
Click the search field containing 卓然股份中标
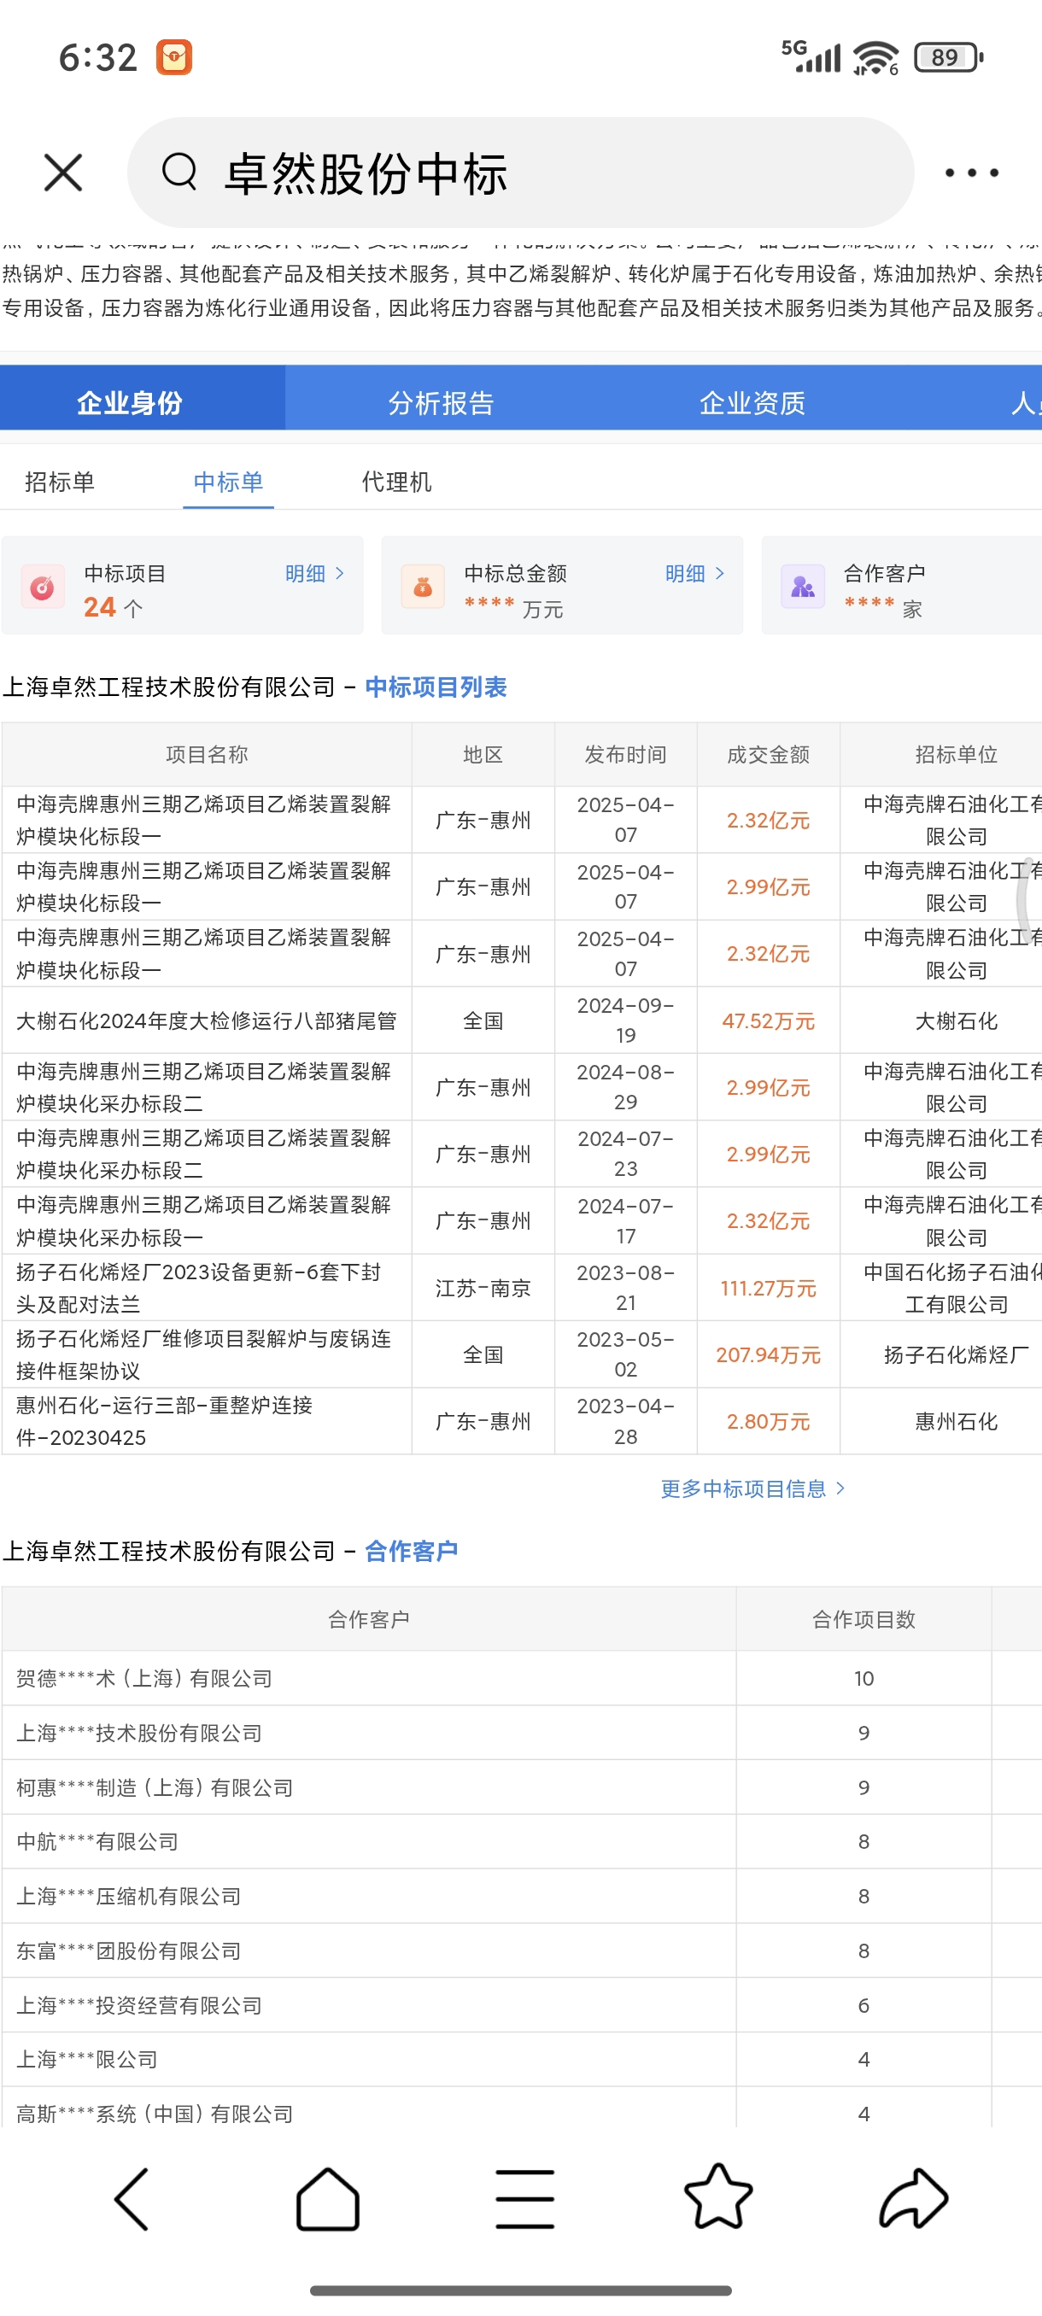pyautogui.click(x=520, y=173)
